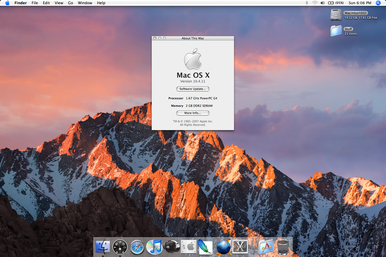Screen dimensions: 386x257
Task: Click the volume speaker icon
Action: coord(322,3)
